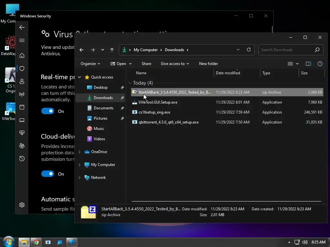
Task: Open volume control in system tray
Action: coord(305,242)
